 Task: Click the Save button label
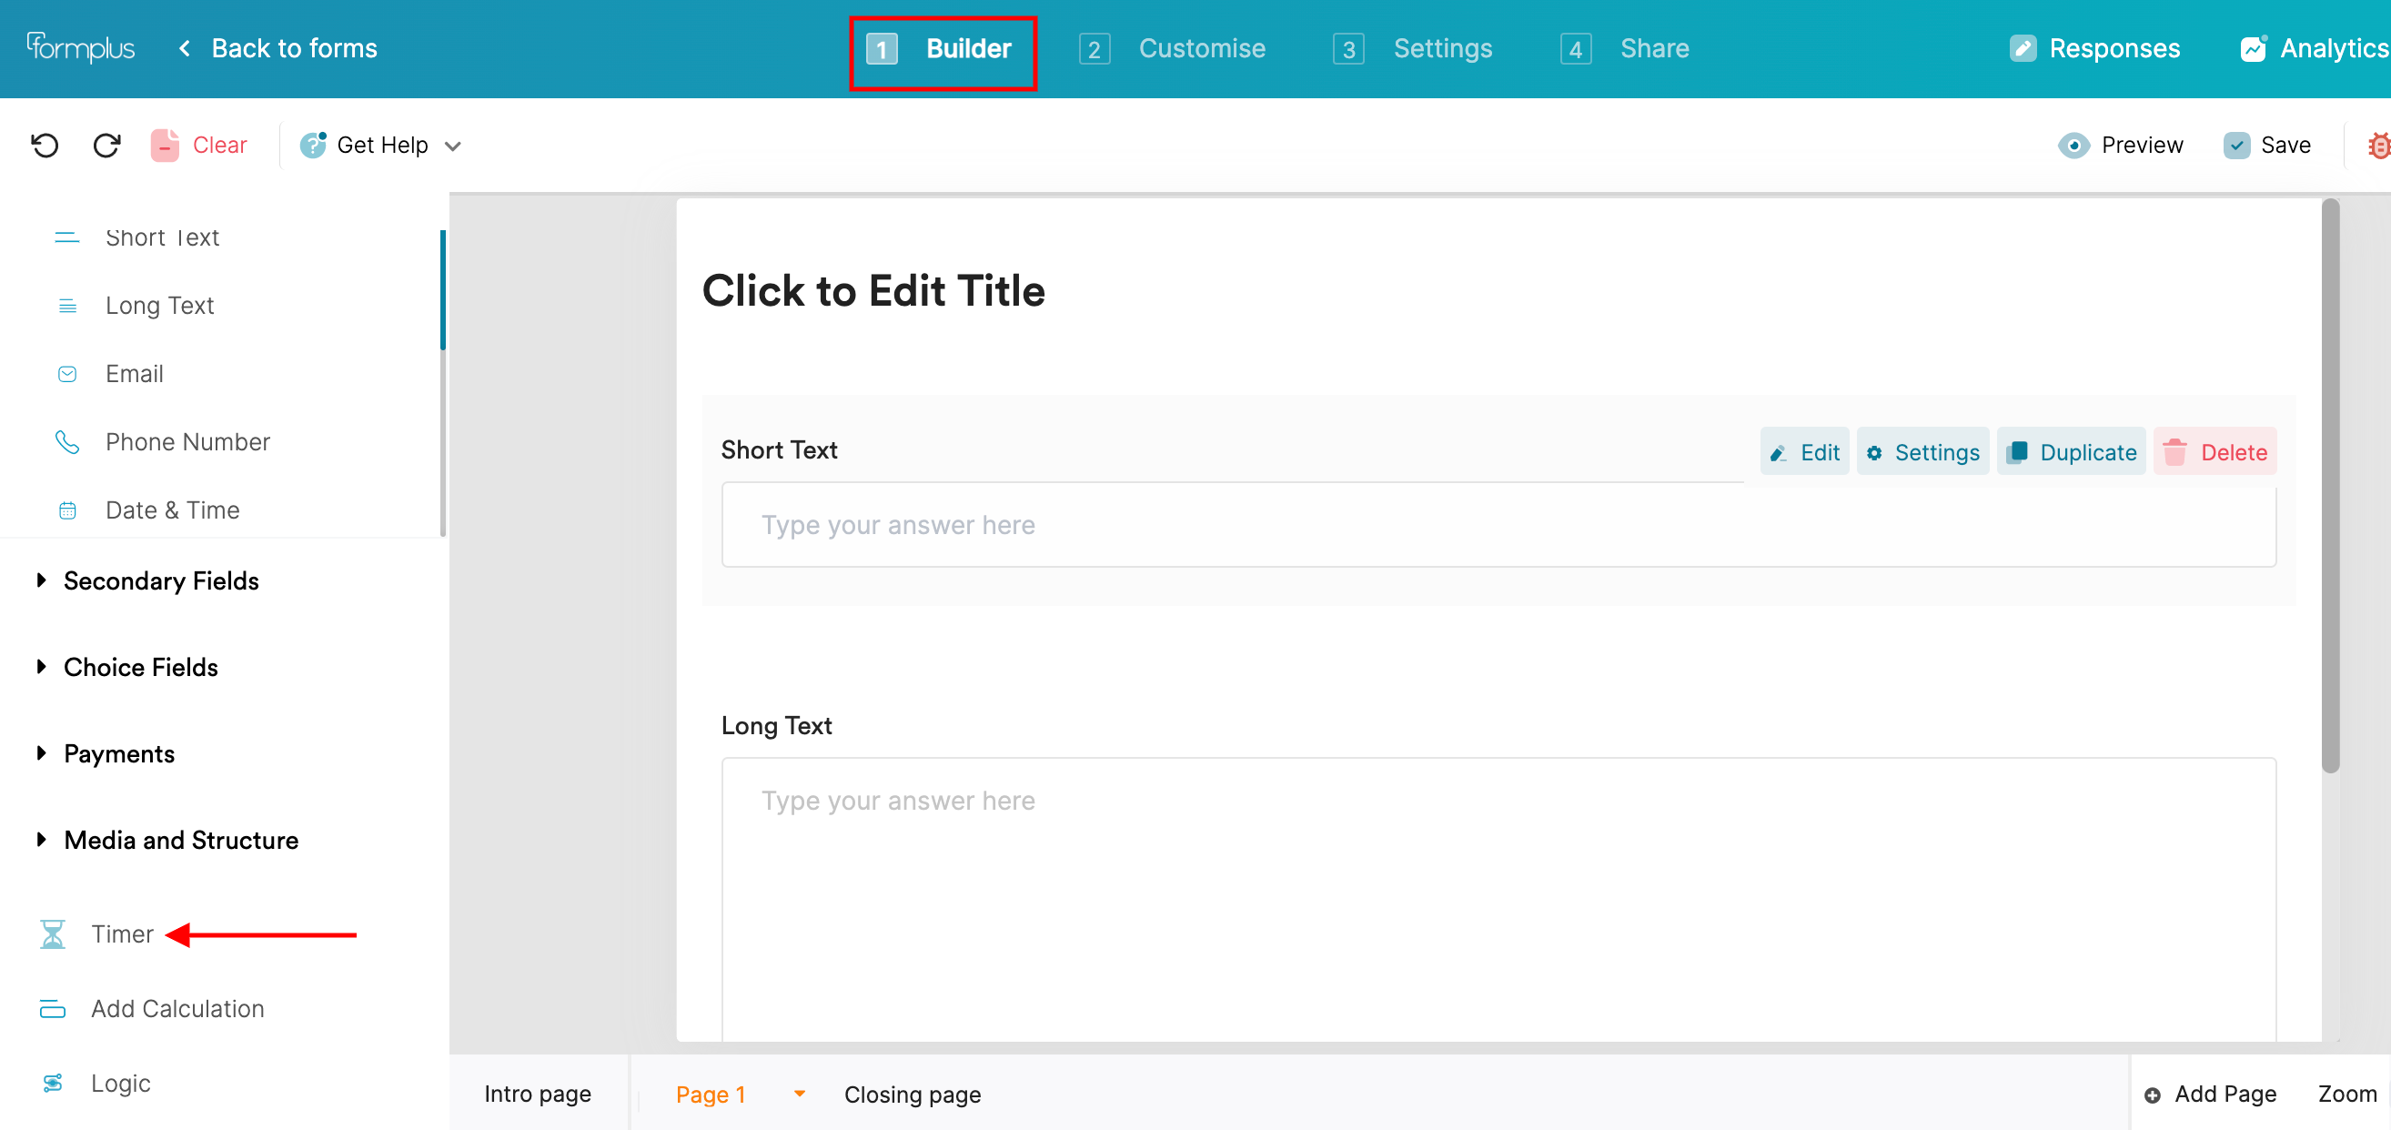pyautogui.click(x=2285, y=146)
